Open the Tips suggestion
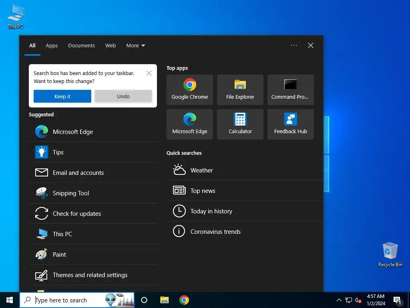410x308 pixels. (x=93, y=152)
